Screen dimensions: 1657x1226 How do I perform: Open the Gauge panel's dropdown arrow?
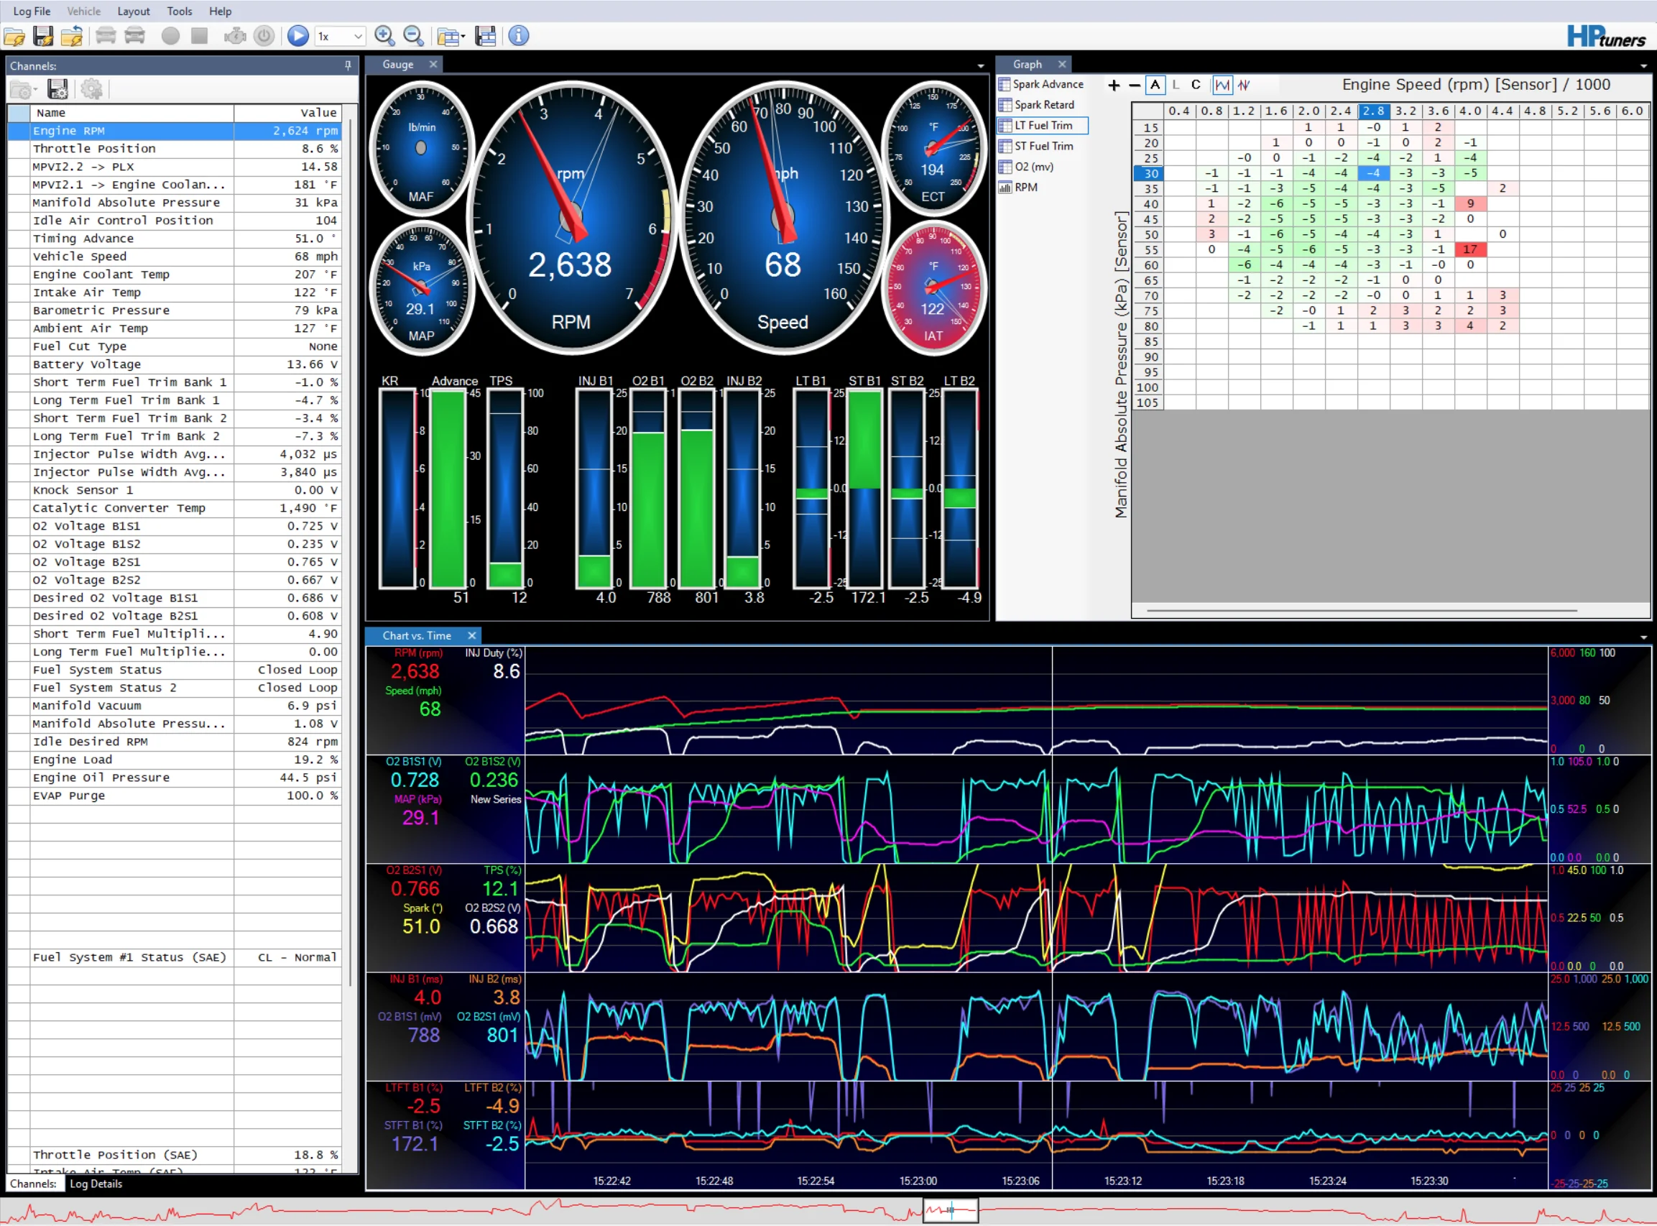(x=980, y=66)
